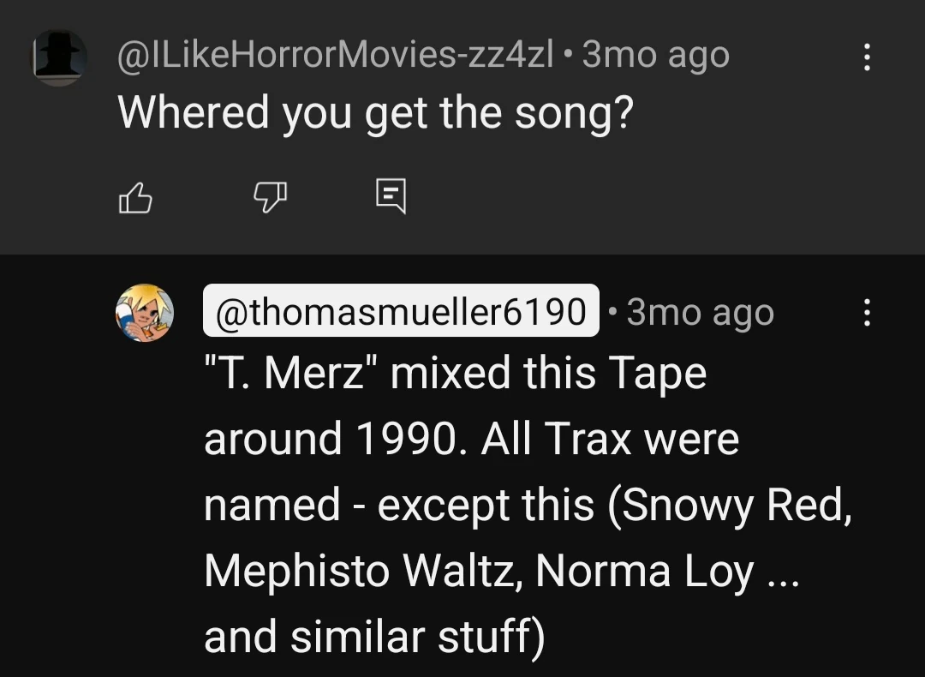Dislike the comment by ILikeHorrorMovies-zz4zl
This screenshot has height=677, width=925.
[270, 198]
